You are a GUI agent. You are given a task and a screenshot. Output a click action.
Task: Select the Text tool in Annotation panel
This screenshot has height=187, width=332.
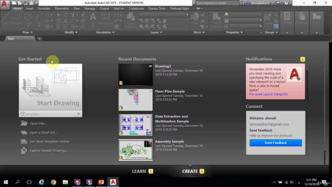click(93, 19)
